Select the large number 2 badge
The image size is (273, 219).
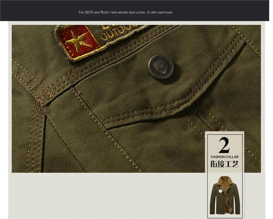click(224, 145)
